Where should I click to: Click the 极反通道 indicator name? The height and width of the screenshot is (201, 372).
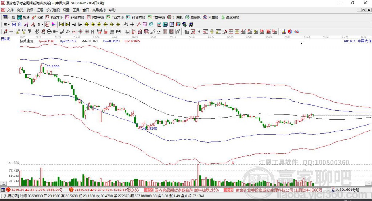27,41
